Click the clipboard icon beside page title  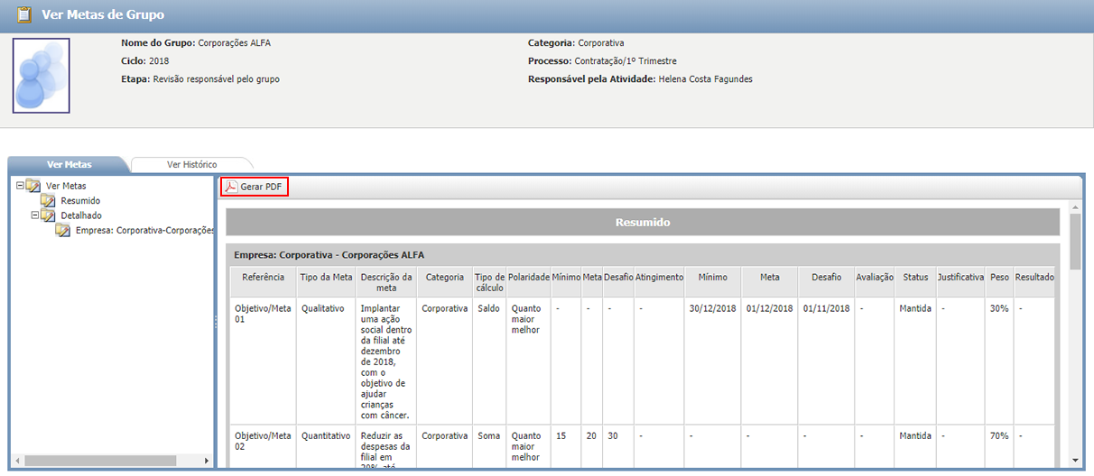pyautogui.click(x=24, y=14)
